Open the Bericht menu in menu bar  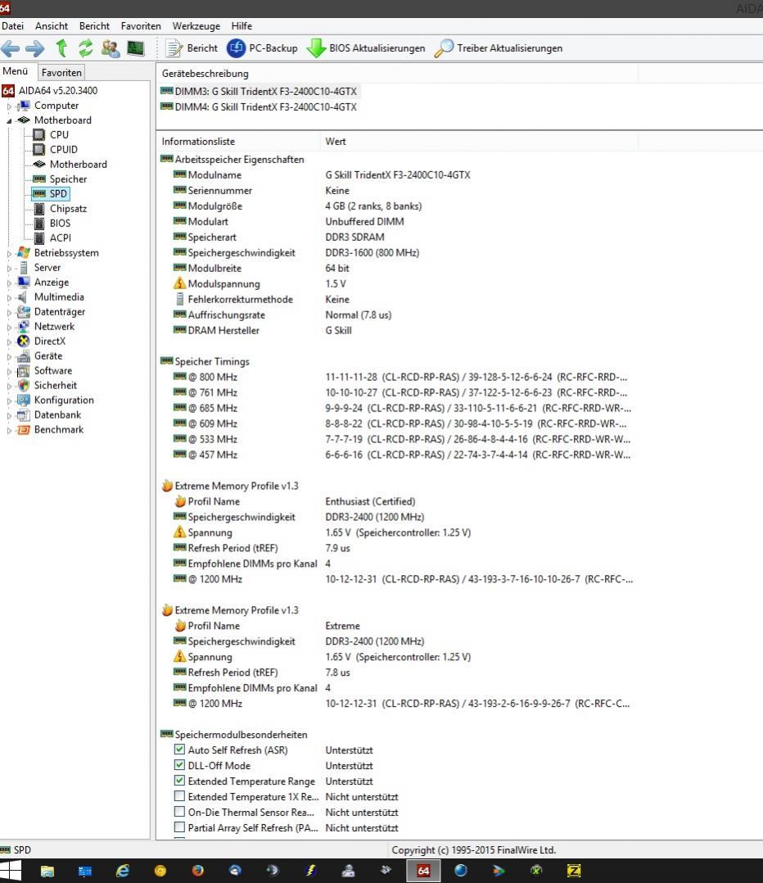[x=94, y=26]
